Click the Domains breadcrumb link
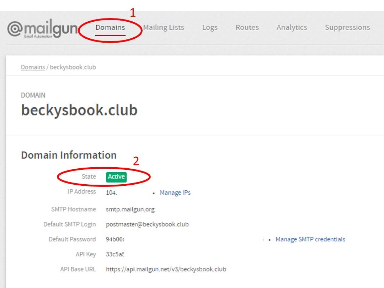 coord(33,67)
